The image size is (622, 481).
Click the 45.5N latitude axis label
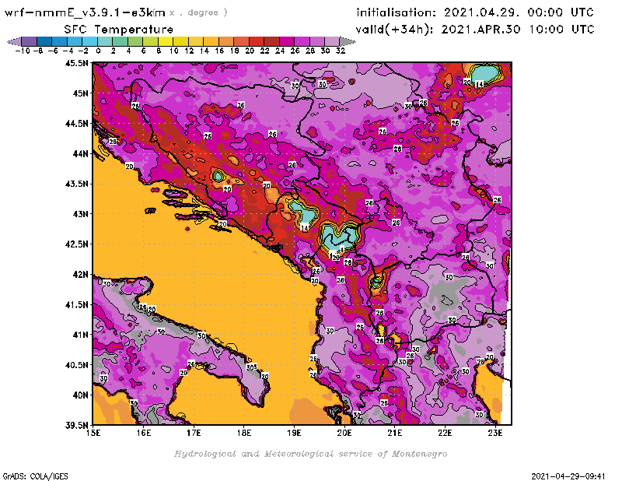(x=78, y=63)
